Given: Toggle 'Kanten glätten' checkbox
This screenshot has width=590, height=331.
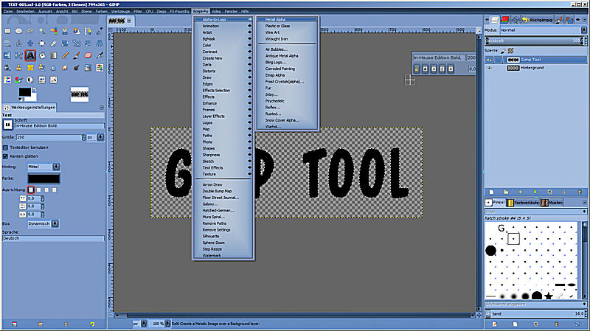Looking at the screenshot, I should [x=5, y=156].
